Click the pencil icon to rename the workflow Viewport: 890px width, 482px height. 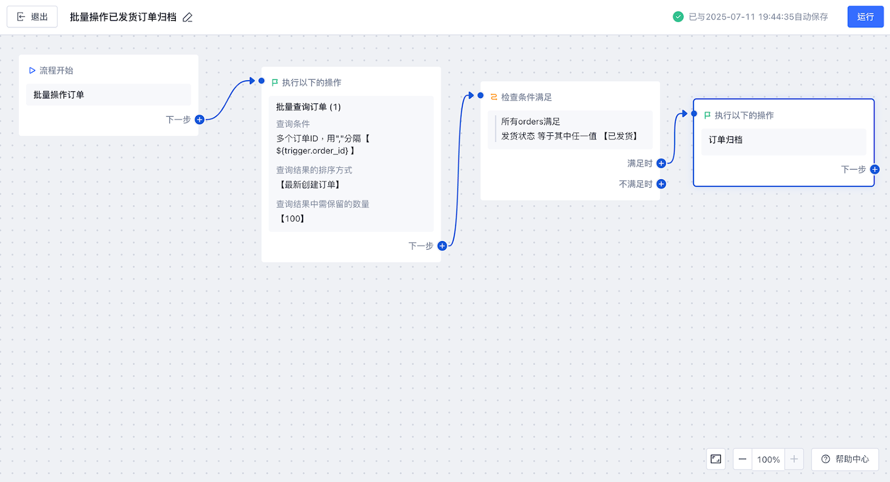(x=187, y=17)
